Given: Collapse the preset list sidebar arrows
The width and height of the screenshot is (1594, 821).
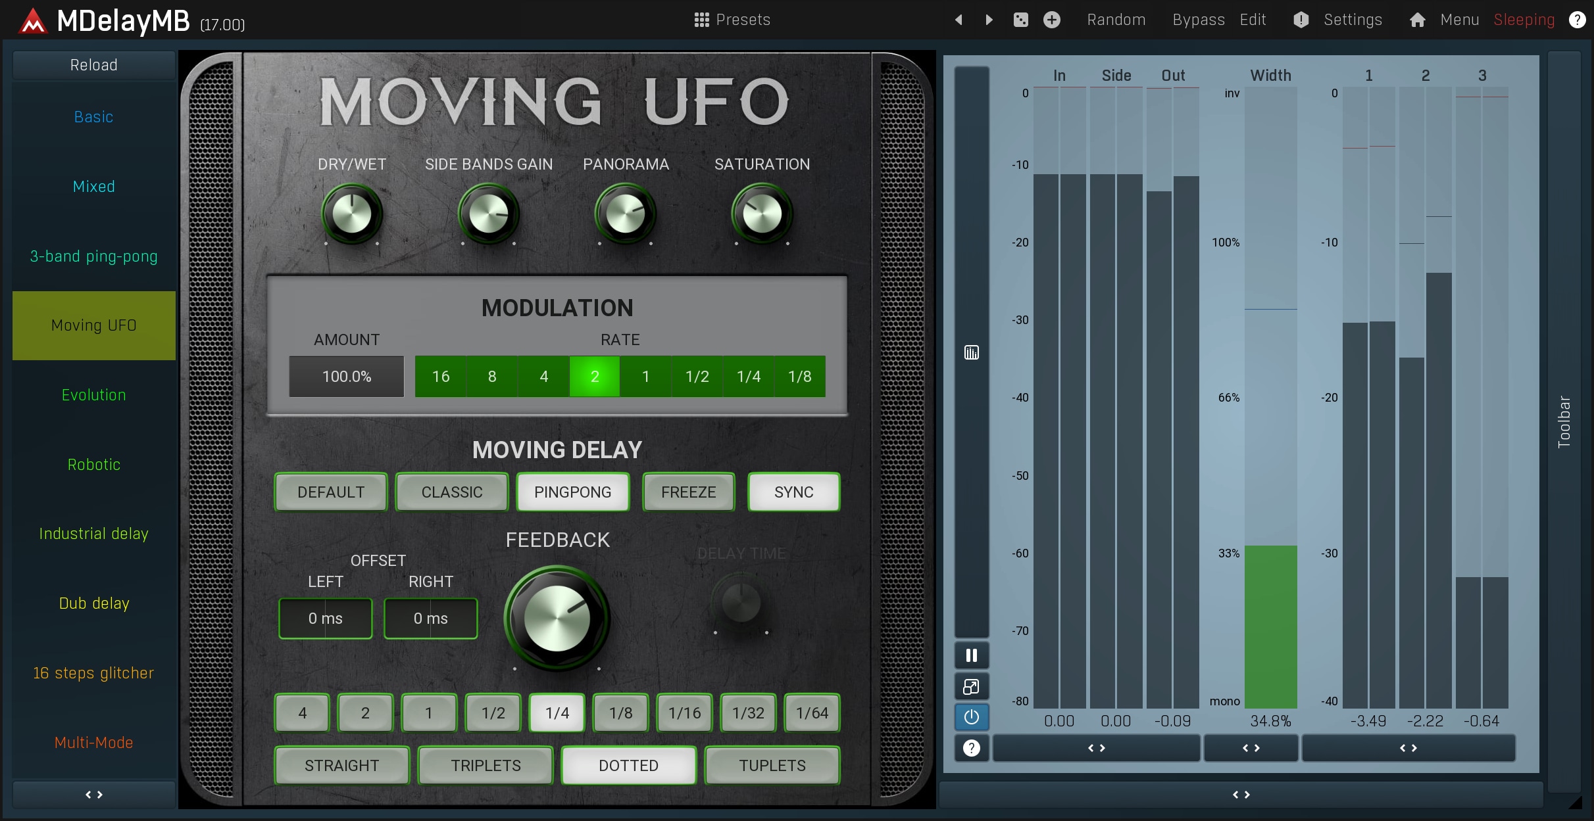Looking at the screenshot, I should pyautogui.click(x=94, y=795).
